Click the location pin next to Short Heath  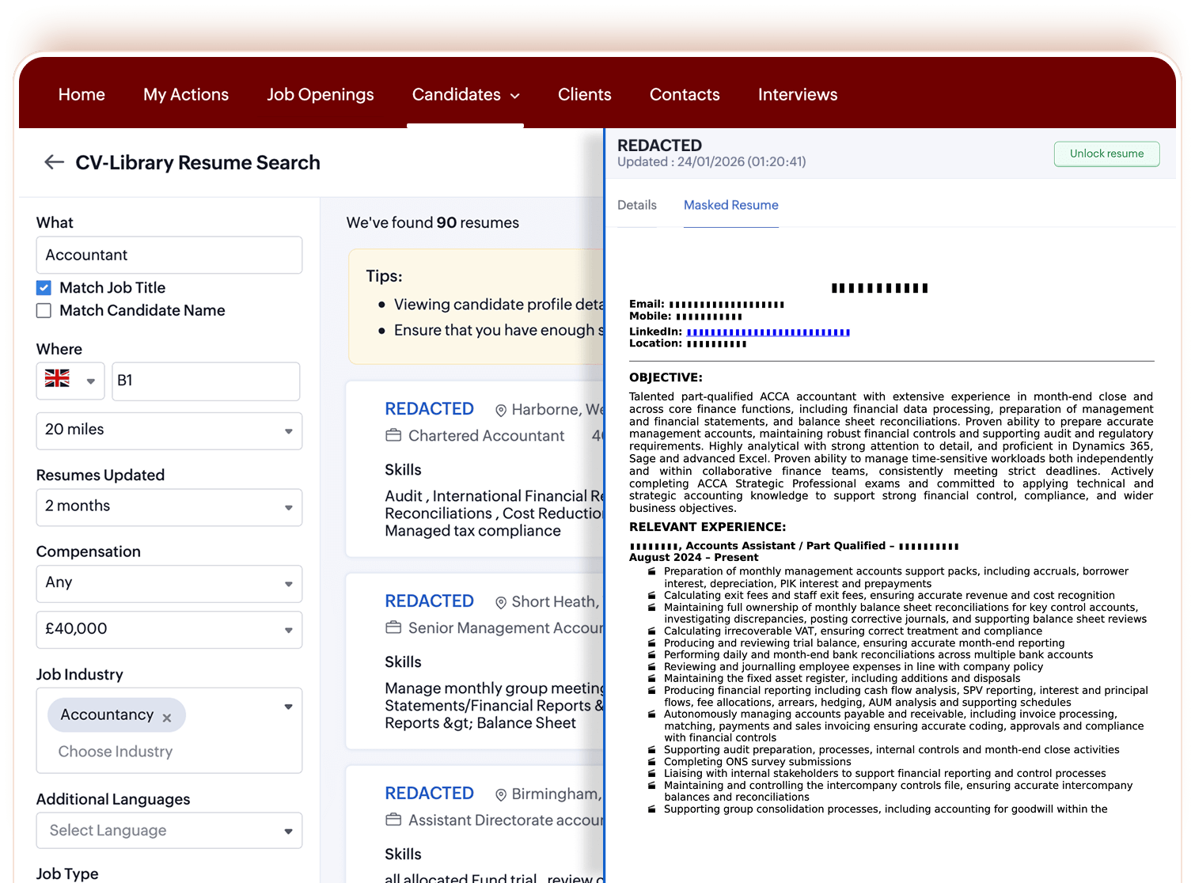coord(501,601)
